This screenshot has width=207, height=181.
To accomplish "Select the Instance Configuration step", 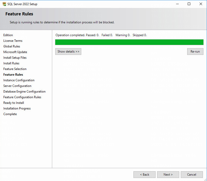I will pyautogui.click(x=19, y=80).
